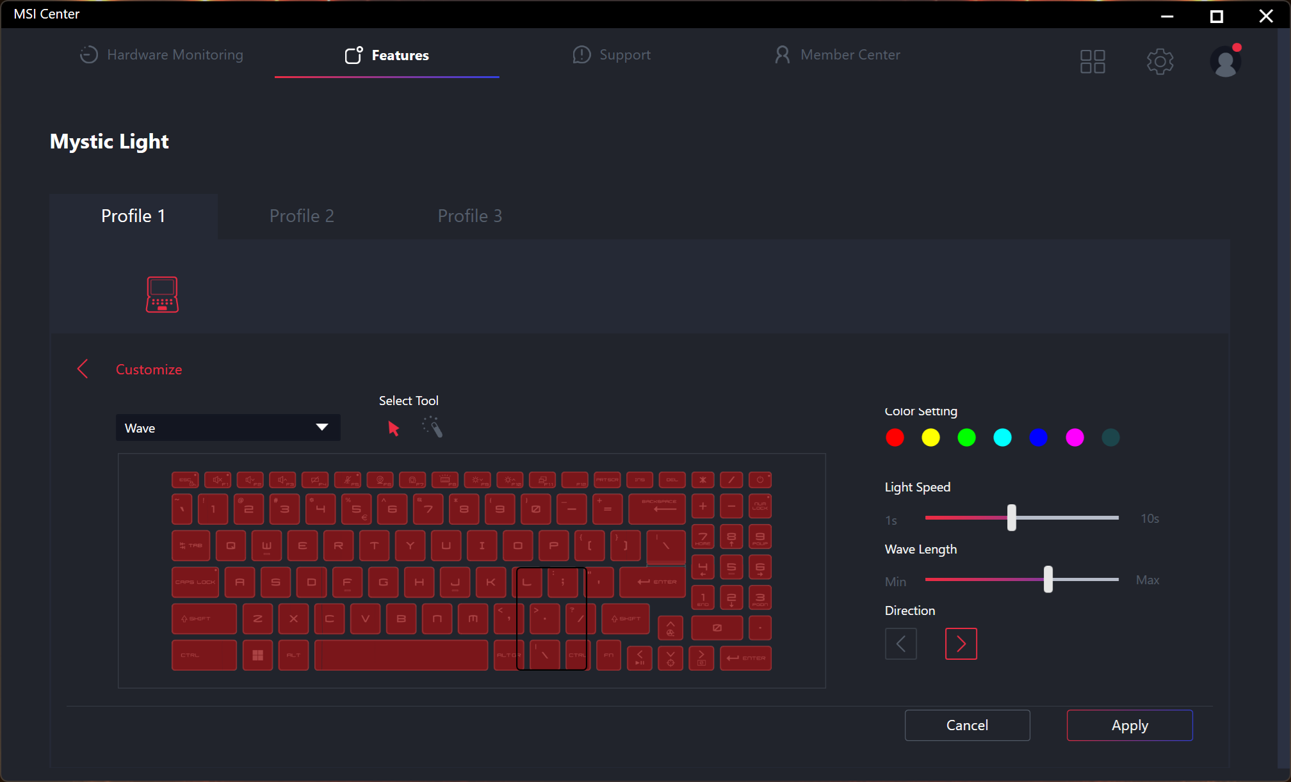
Task: Click the Apply button
Action: point(1130,725)
